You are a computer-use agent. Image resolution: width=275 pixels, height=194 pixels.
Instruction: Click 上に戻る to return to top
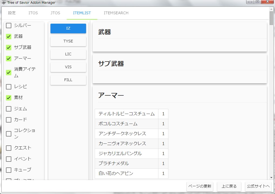(x=229, y=186)
